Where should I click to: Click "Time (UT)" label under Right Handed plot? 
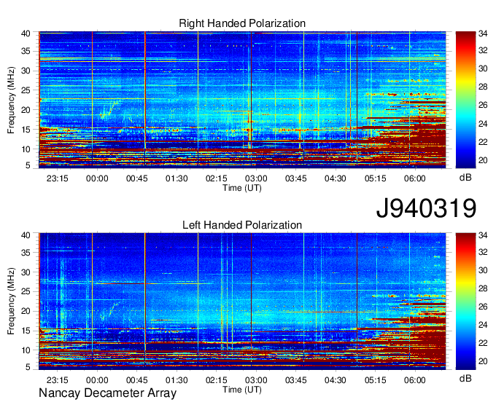[242, 188]
